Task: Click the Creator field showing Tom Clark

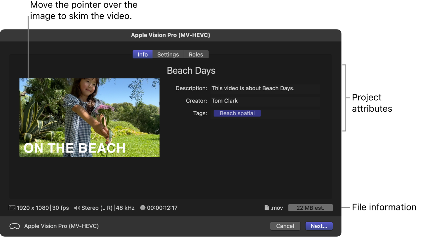Action: coord(224,101)
